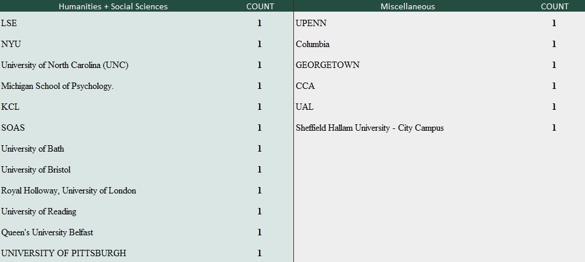Viewport: 585px width, 262px height.
Task: Click the count value for SOAS
Action: (260, 128)
